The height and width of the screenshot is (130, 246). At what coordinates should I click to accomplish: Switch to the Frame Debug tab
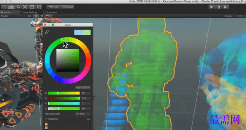(x=29, y=12)
